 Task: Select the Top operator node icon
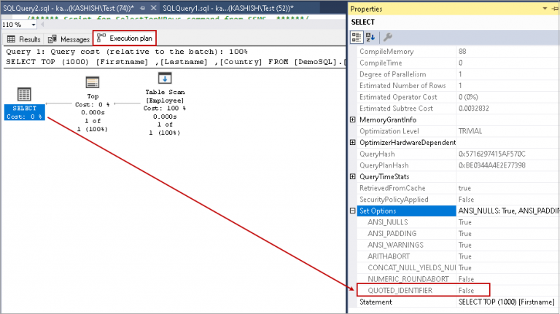93,82
